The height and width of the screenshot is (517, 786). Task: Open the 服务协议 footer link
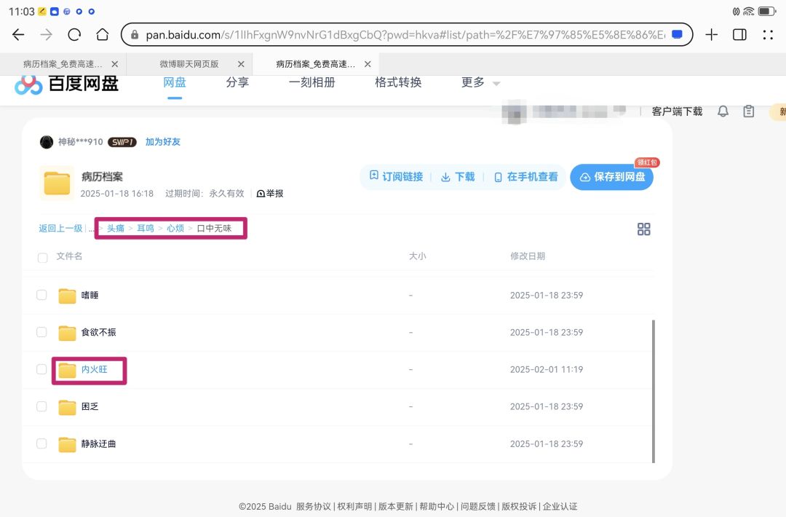313,507
